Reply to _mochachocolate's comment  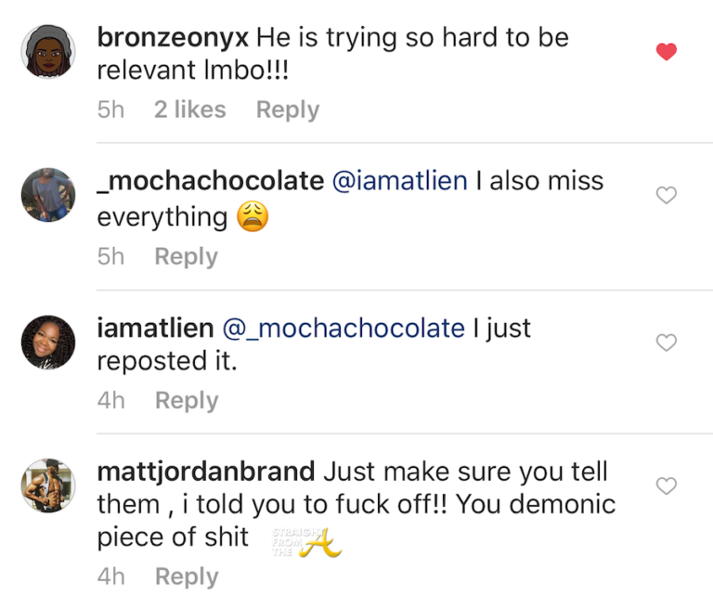tap(186, 256)
